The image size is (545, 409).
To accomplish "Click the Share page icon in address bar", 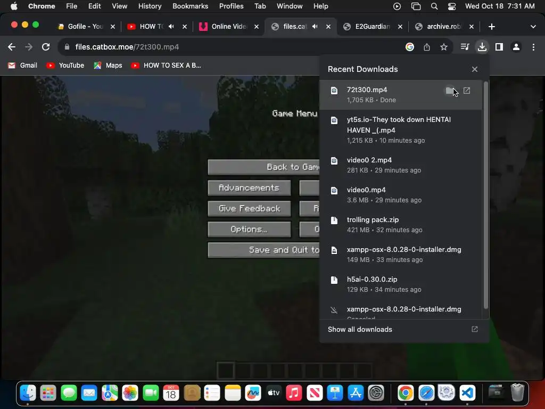I will coord(426,47).
